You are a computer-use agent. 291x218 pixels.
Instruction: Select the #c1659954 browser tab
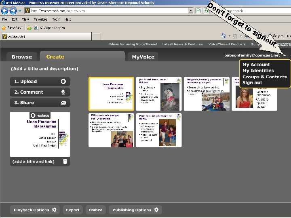[x=46, y=36]
